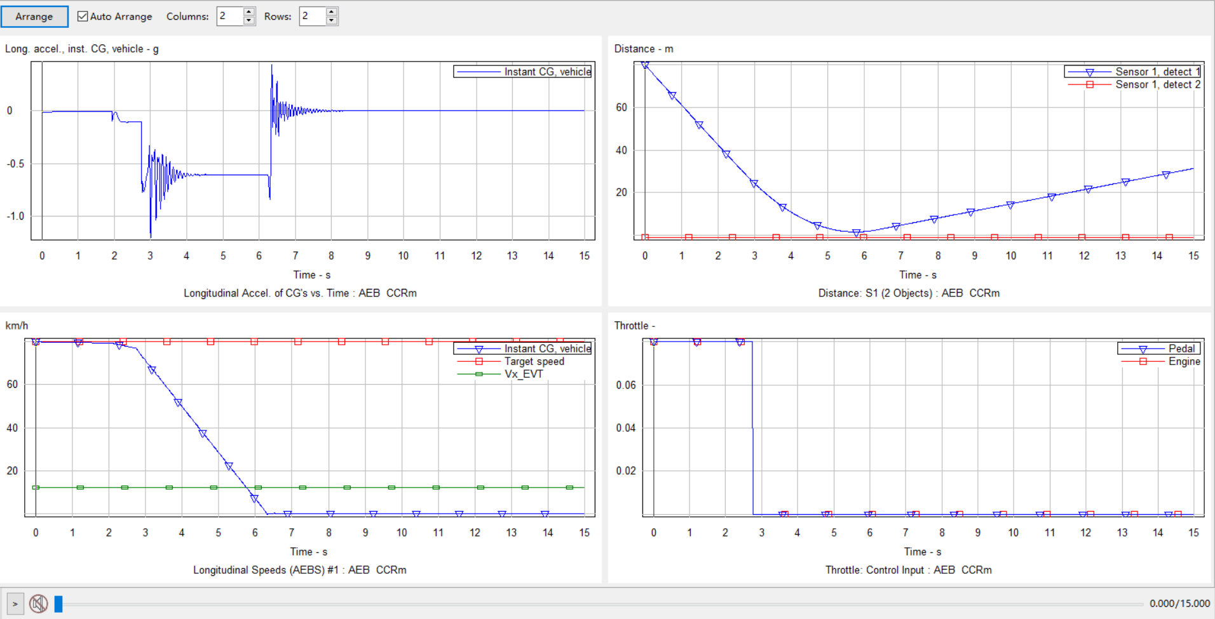Click the 'Throttle: Control Input' plot caption
This screenshot has width=1215, height=619.
pyautogui.click(x=908, y=570)
